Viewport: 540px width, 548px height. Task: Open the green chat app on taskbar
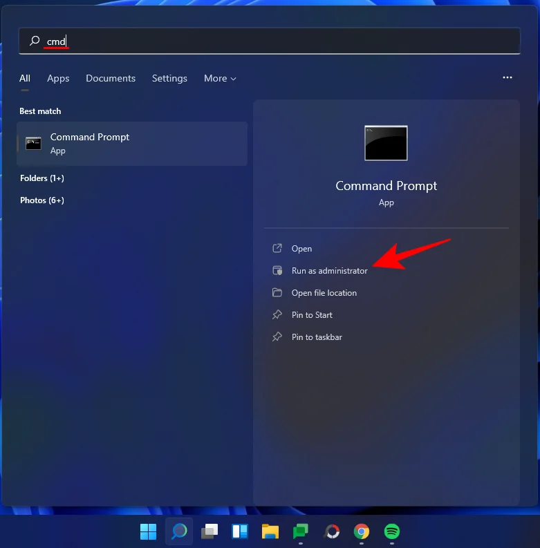tap(301, 531)
